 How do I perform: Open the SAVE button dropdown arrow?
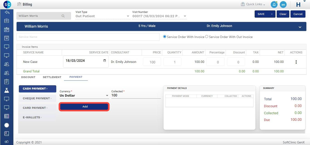[272, 14]
